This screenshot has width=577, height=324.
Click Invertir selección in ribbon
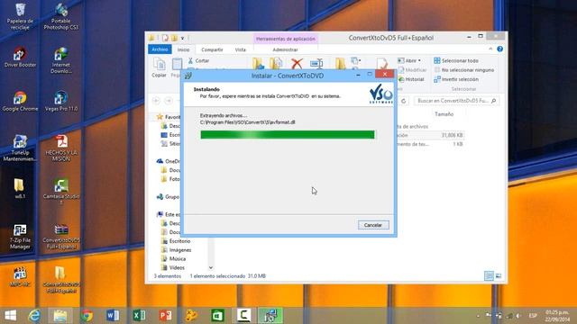tap(456, 79)
